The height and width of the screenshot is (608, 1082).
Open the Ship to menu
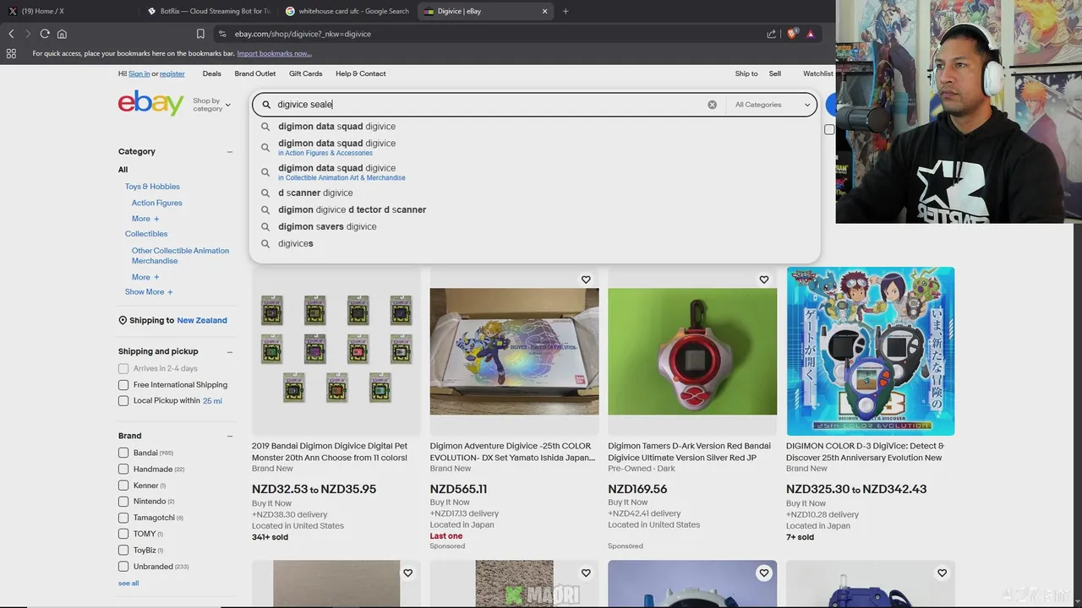point(746,73)
